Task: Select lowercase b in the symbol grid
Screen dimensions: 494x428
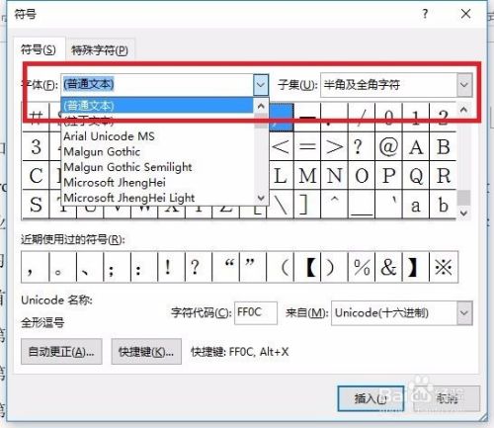Action: 443,204
